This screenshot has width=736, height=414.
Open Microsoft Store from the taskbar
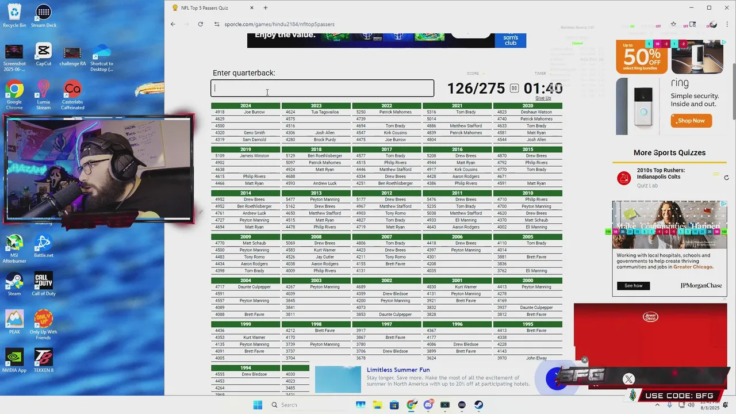click(394, 405)
